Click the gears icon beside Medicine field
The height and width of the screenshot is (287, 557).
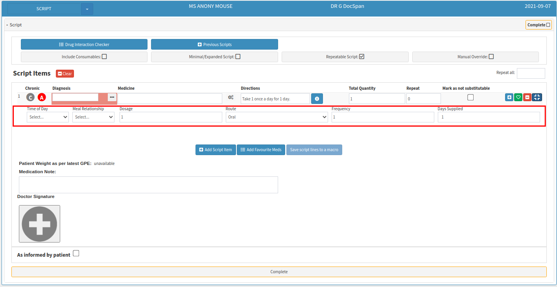231,97
